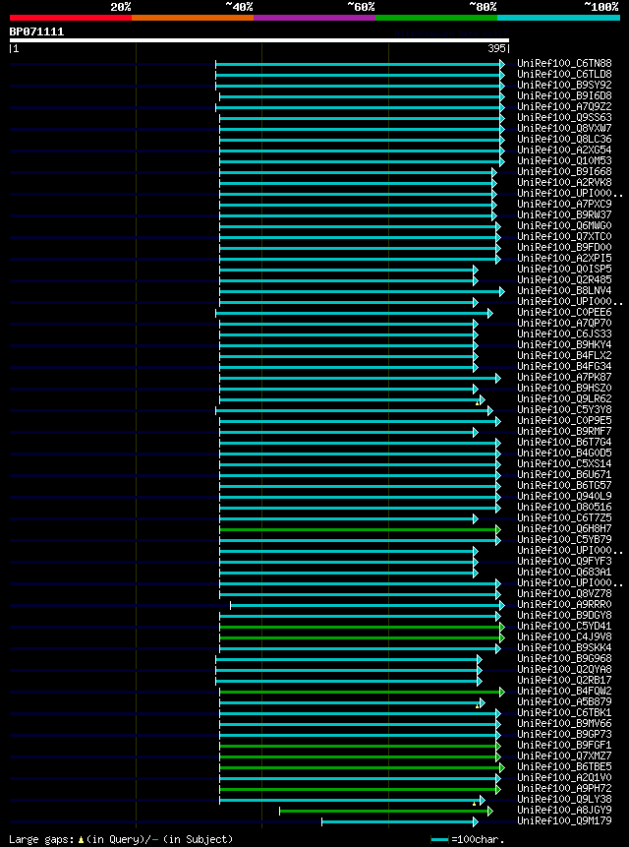Select hit label UniRef100_B4FQW2

565,691
